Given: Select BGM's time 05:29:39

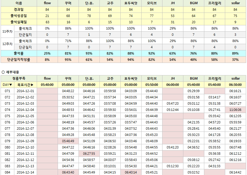Looking at the screenshot, I should pyautogui.click(x=194, y=91).
